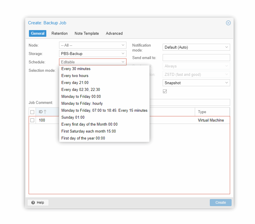Check the box for VM 100

click(32, 120)
